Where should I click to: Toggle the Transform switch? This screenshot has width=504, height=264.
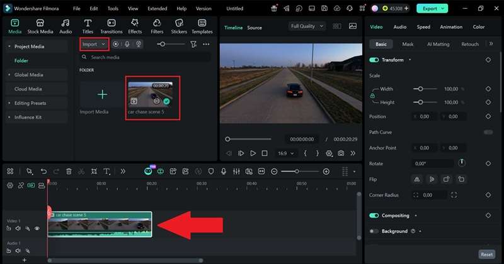click(374, 60)
